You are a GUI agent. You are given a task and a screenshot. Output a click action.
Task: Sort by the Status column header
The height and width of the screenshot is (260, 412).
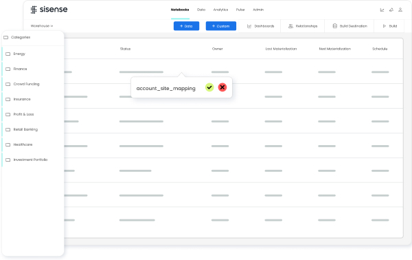click(x=126, y=49)
